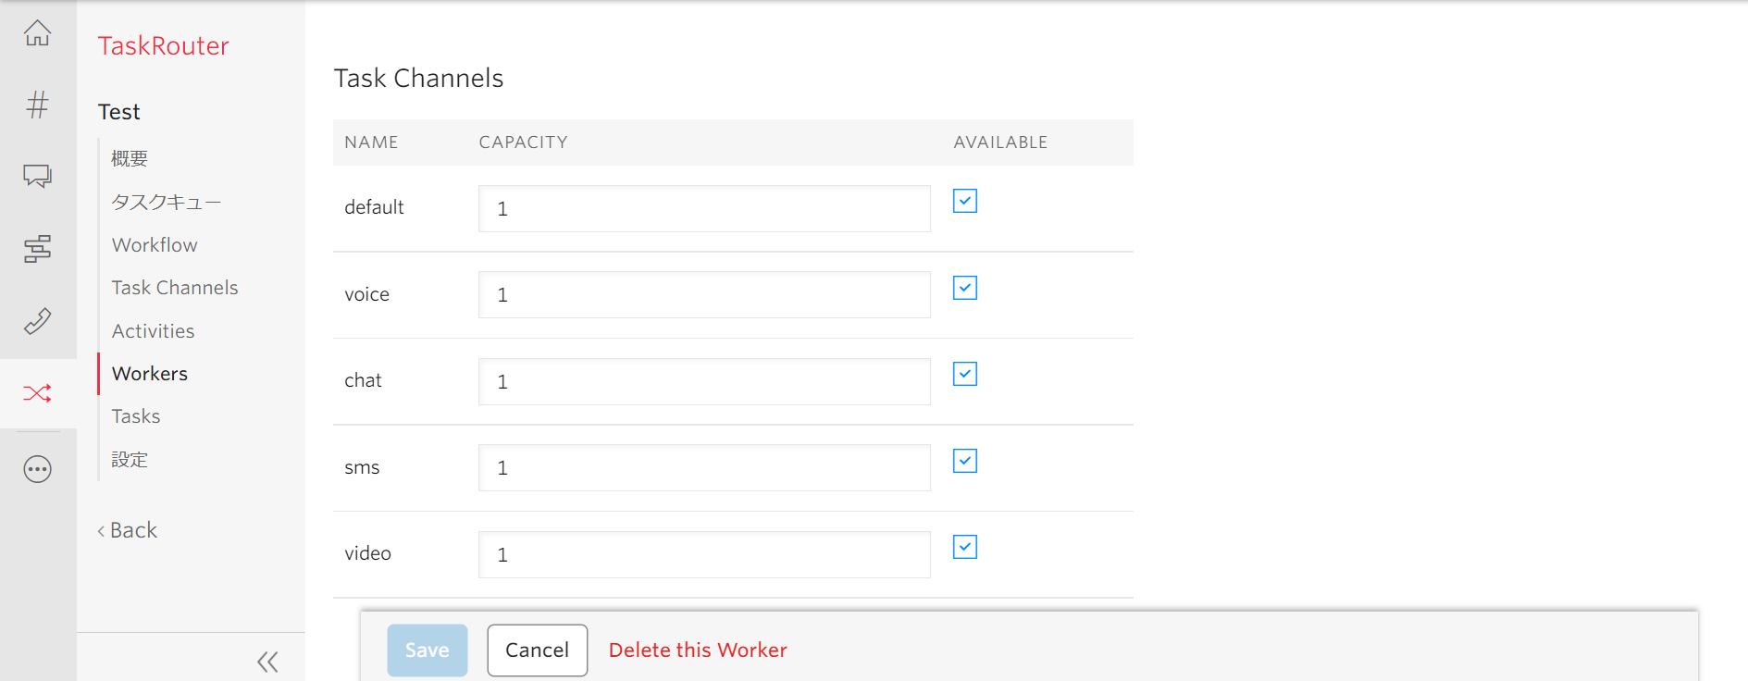Click the video capacity input field
Viewport: 1748px width, 681px height.
pos(704,554)
